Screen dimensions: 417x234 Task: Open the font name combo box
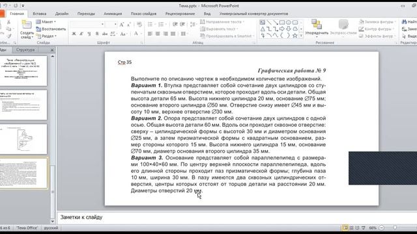click(x=87, y=25)
